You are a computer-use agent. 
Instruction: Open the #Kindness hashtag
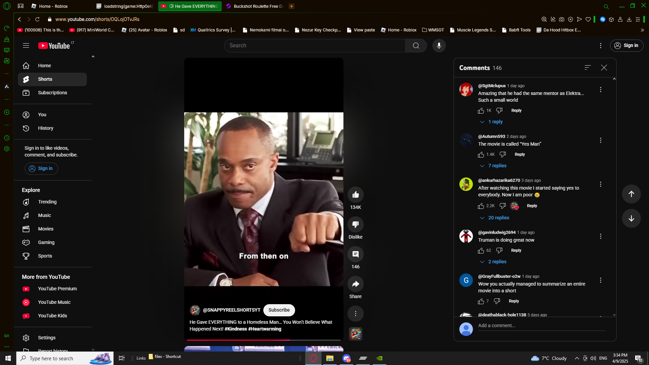click(x=236, y=329)
